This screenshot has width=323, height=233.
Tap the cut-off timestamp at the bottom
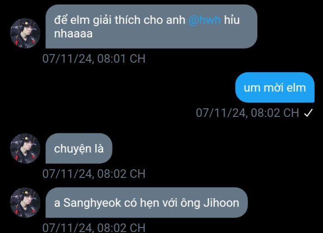[x=94, y=228]
